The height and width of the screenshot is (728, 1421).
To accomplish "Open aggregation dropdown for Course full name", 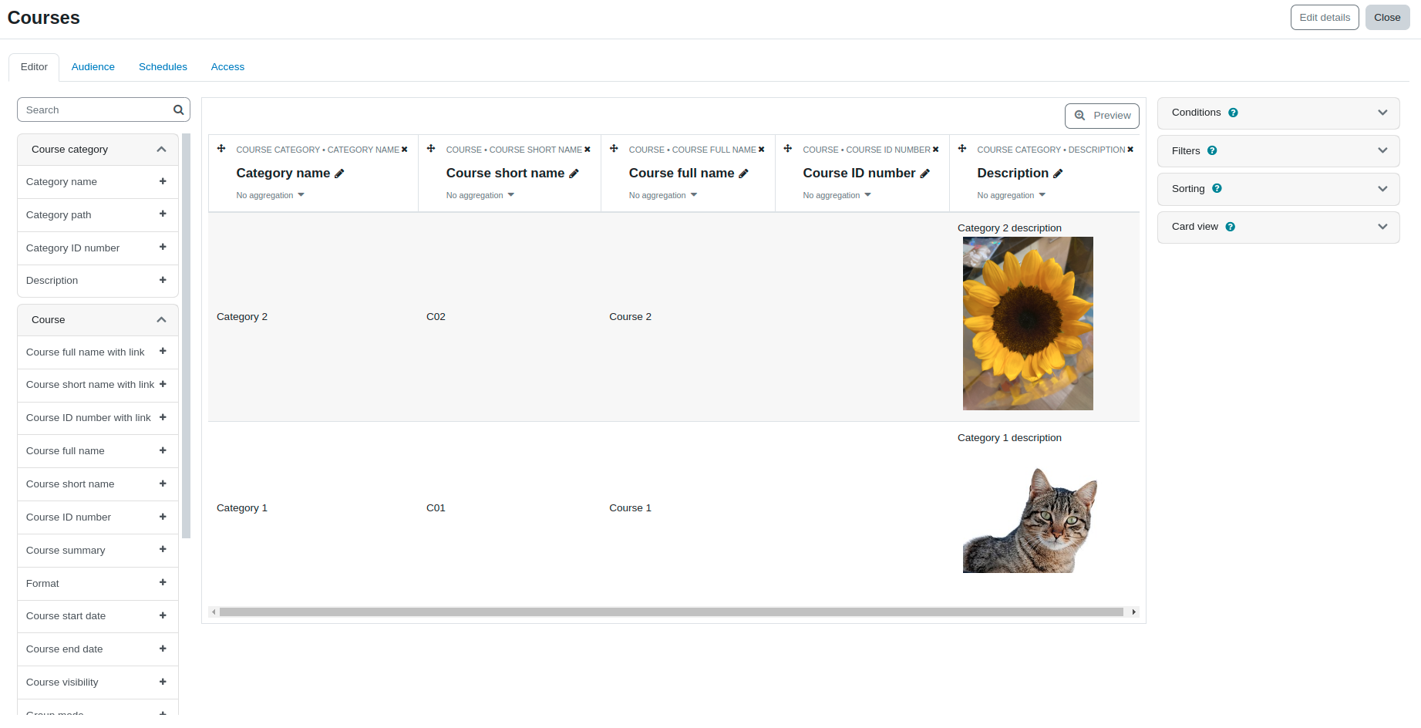I will point(663,195).
